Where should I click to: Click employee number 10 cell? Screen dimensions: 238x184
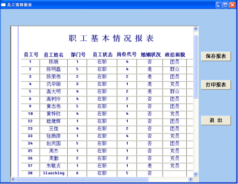(30, 114)
